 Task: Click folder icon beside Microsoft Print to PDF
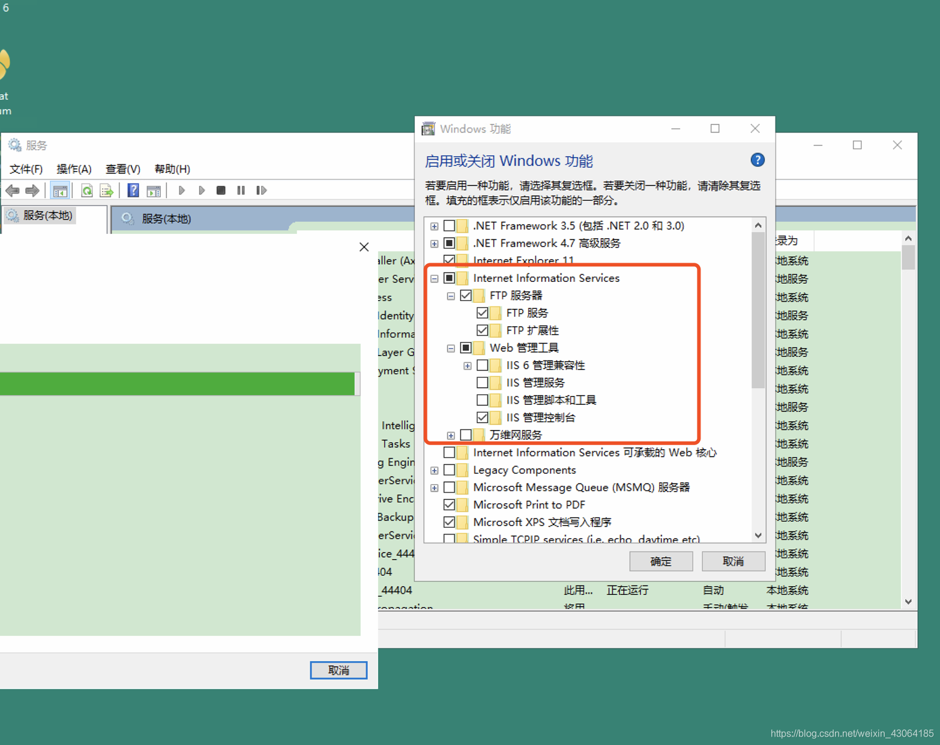[x=462, y=505]
